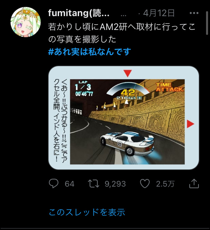
Task: View the 2.5万 likes count
Action: 165,184
